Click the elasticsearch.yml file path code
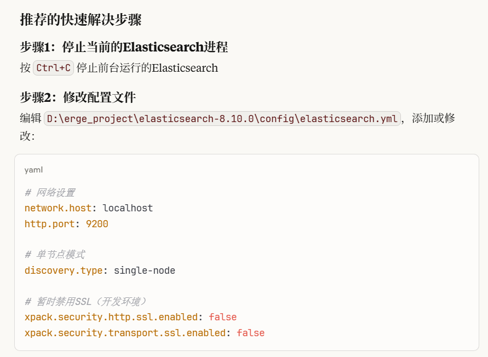This screenshot has width=488, height=357. [x=223, y=119]
